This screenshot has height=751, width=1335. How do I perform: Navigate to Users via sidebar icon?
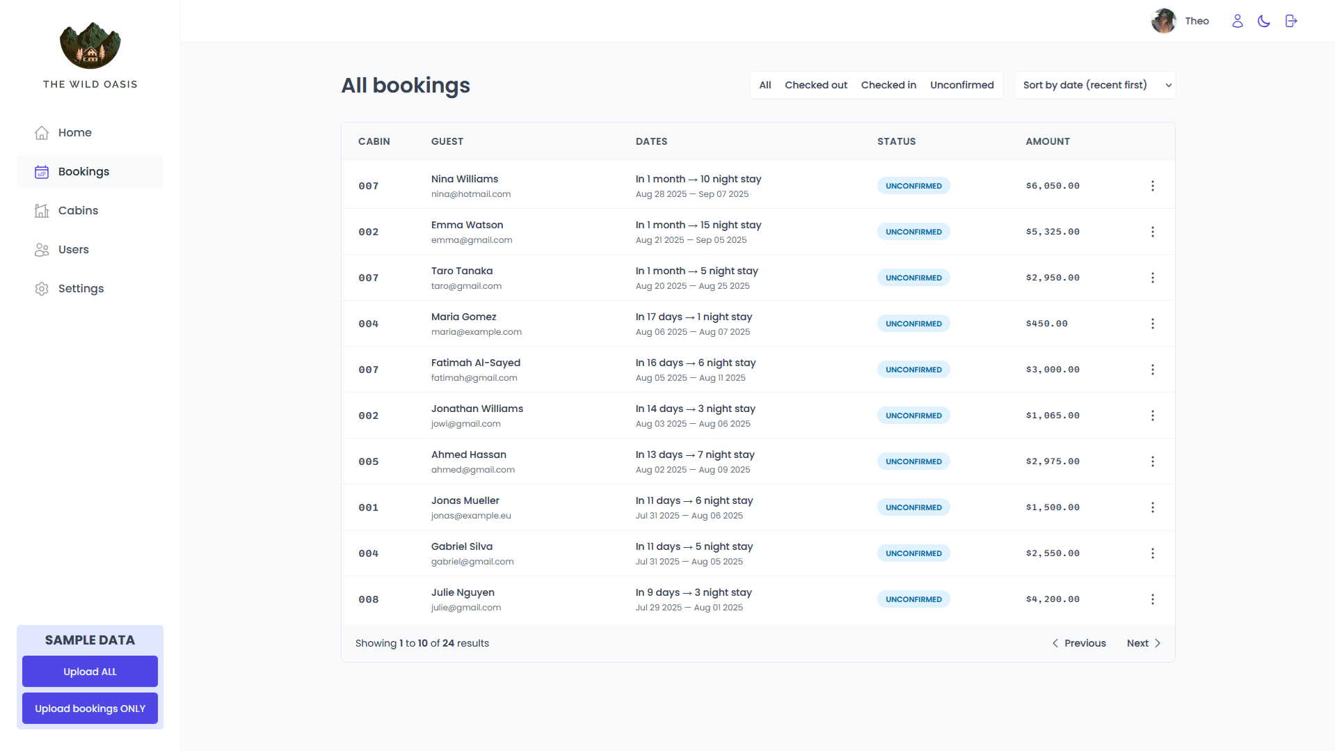click(x=42, y=249)
